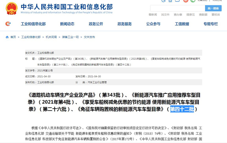This screenshot has height=143, width=227.
Task: Open the 找文件 quick link
Action: point(165,15)
